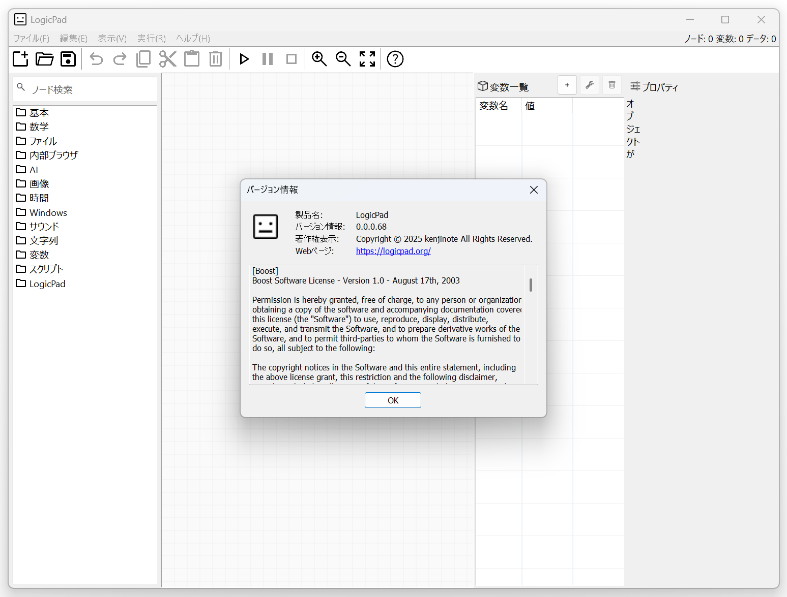Click the プロパティ panel title

[660, 87]
